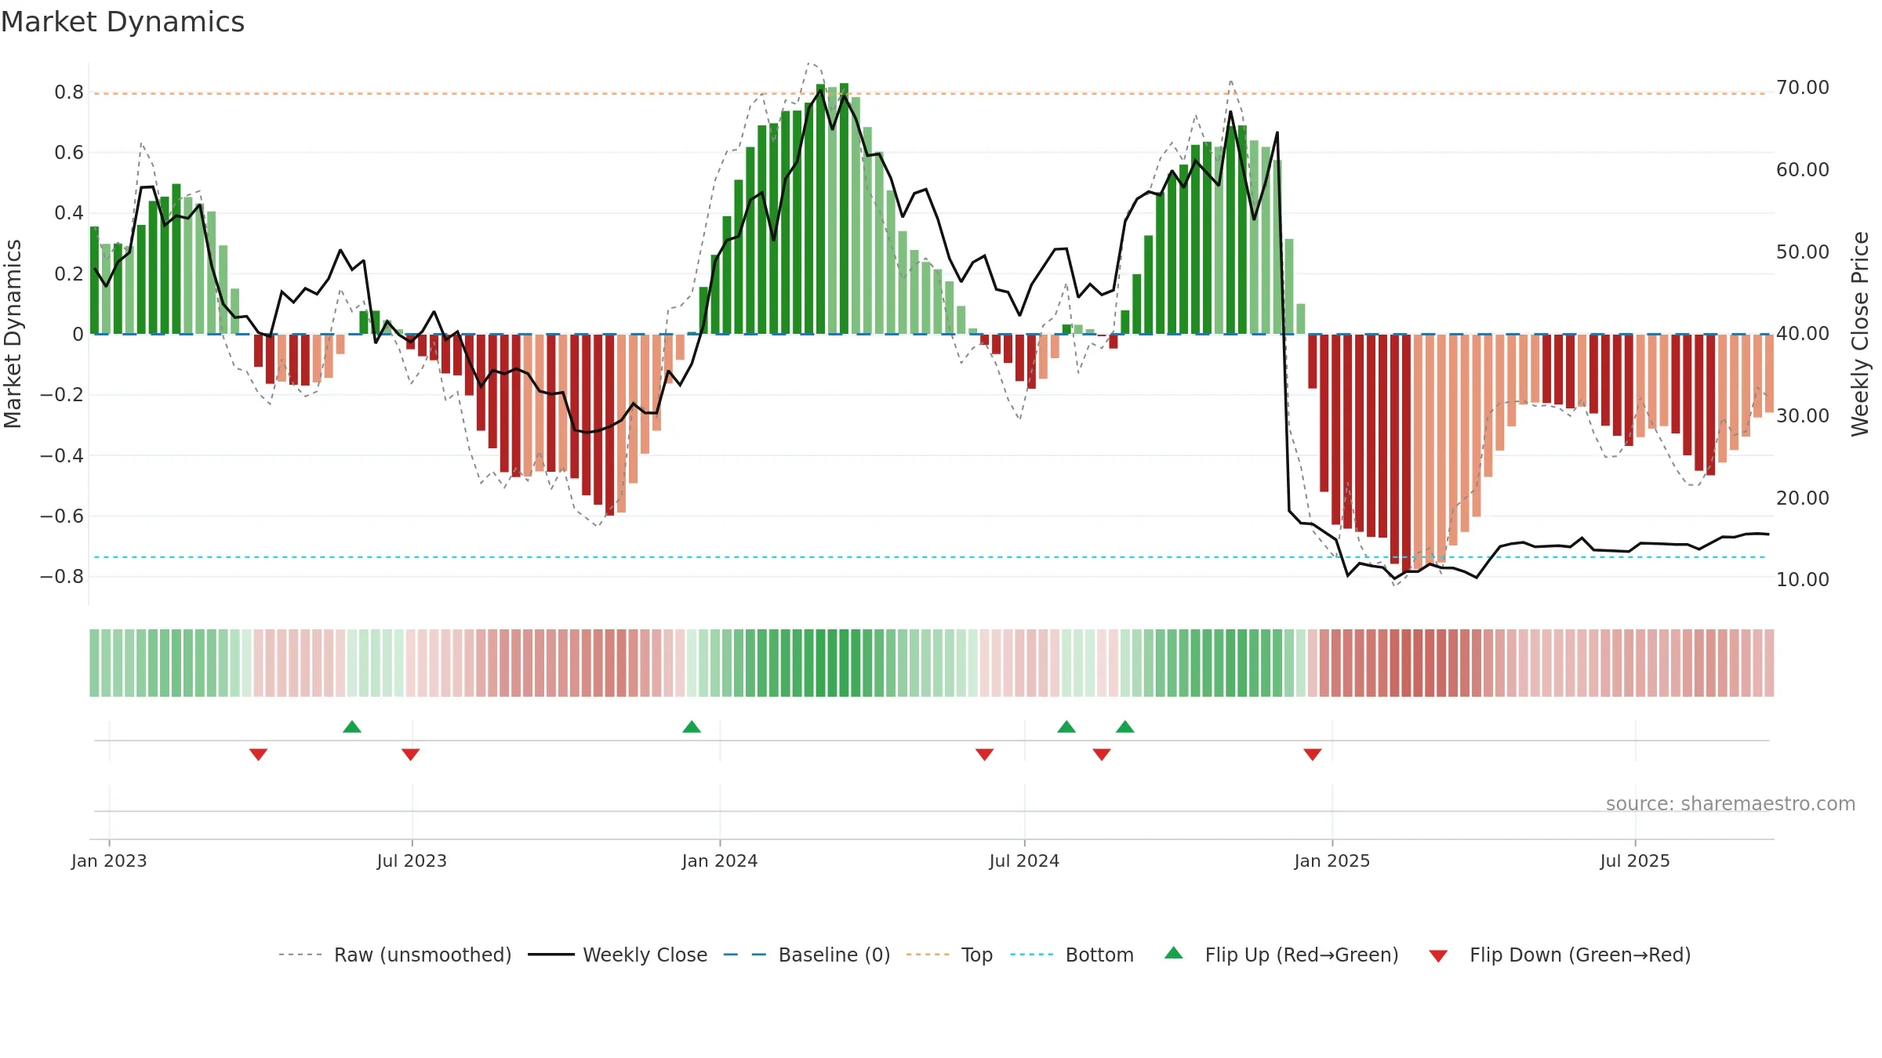The height and width of the screenshot is (1058, 1882).
Task: Click the −0.8 left axis tick label
Action: pyautogui.click(x=62, y=577)
